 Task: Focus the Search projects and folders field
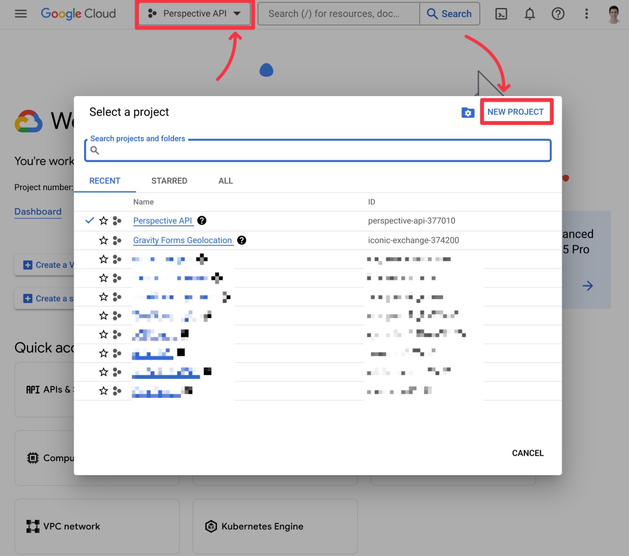click(x=317, y=151)
